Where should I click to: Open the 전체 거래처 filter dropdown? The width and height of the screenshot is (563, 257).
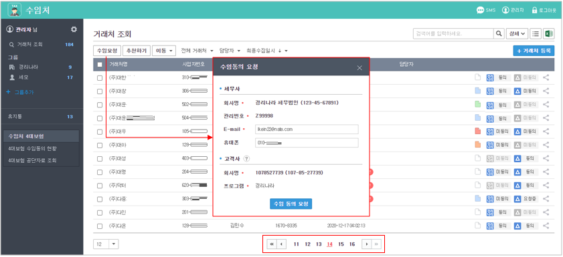point(197,51)
